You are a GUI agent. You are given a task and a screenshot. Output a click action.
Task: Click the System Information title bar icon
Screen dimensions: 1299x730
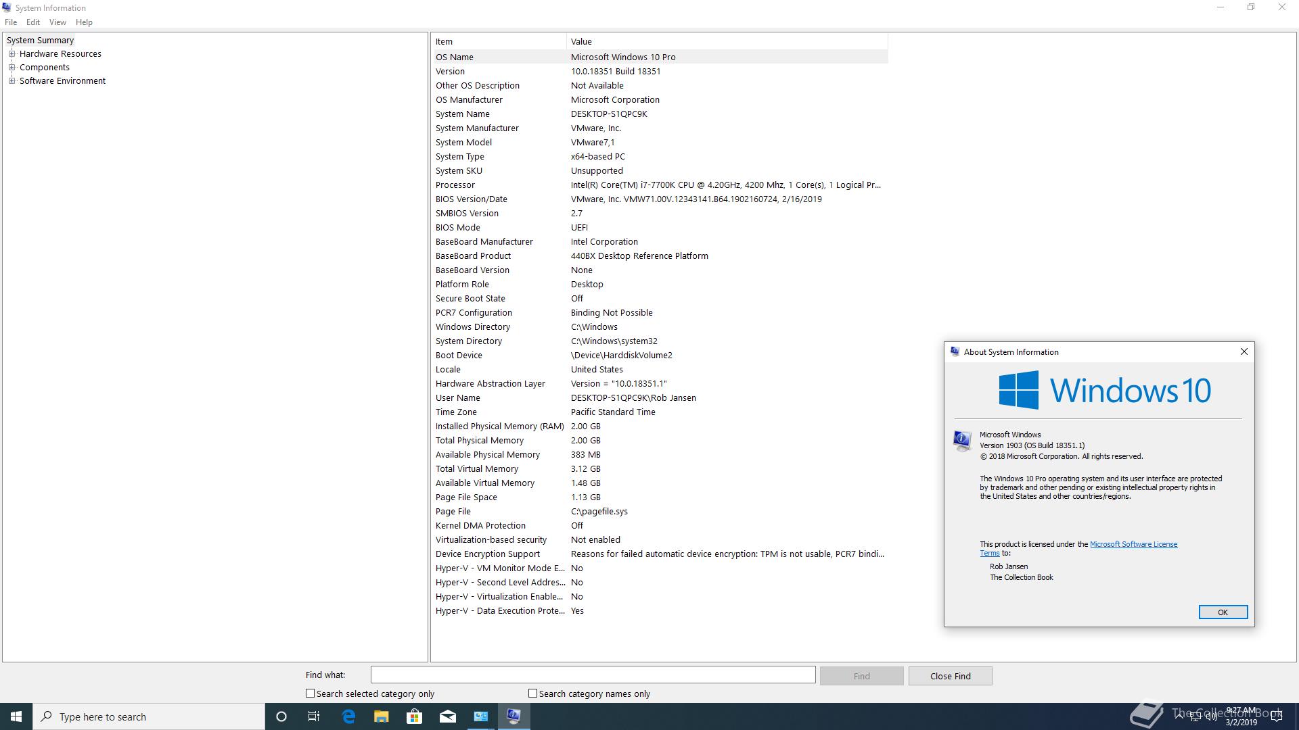point(7,7)
